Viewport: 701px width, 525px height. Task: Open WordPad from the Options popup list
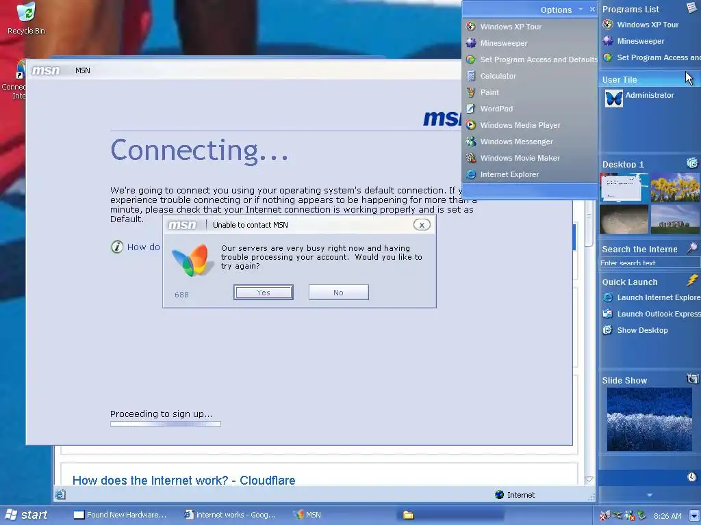tap(530, 109)
